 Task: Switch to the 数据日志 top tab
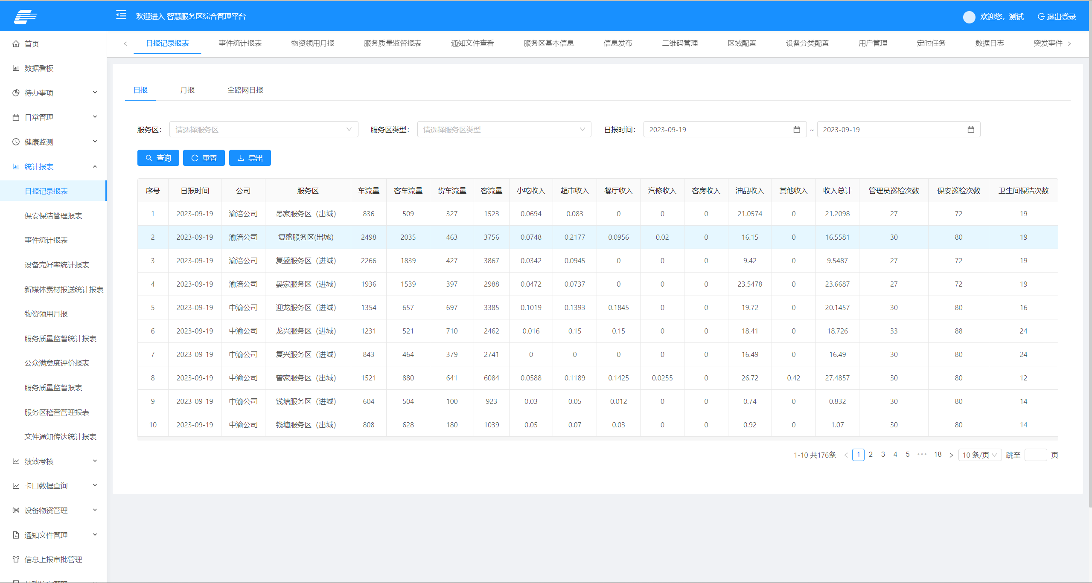pyautogui.click(x=990, y=43)
